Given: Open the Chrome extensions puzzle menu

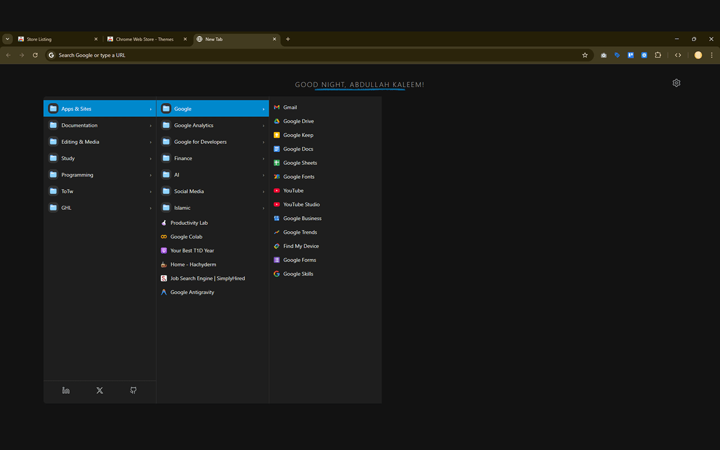Looking at the screenshot, I should point(658,55).
